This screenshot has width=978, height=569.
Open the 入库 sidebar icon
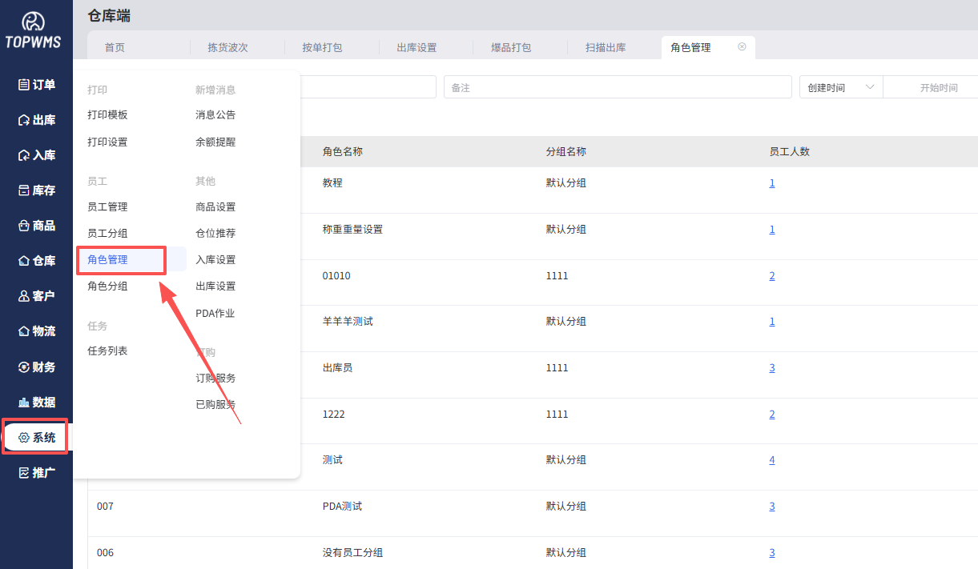(24, 155)
